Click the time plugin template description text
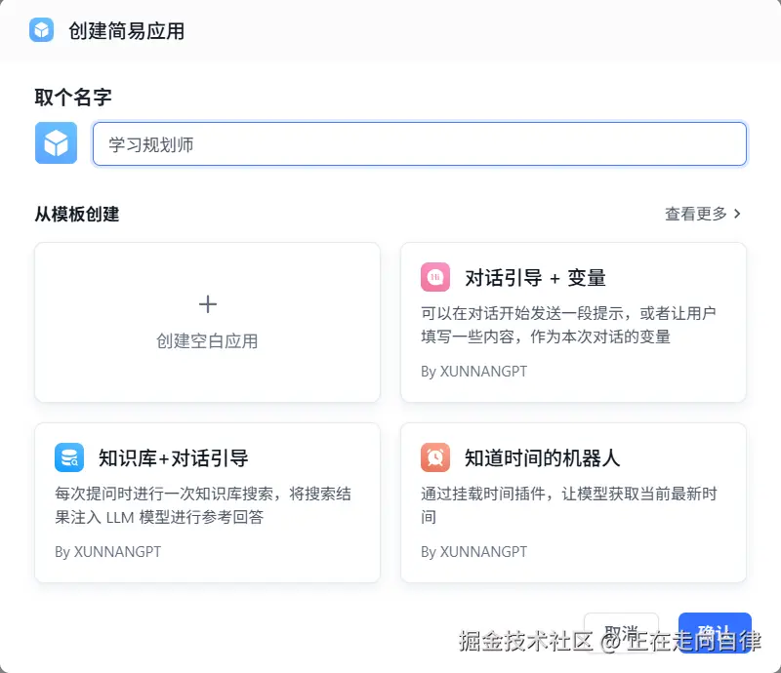Screen dimensions: 781x673 tap(569, 505)
